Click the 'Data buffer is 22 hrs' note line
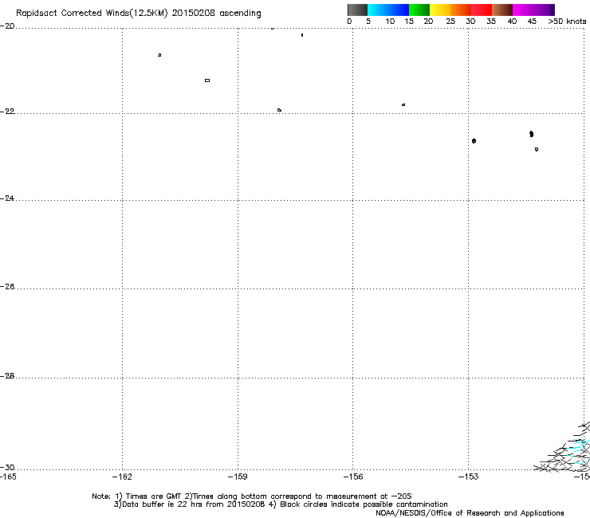Image resolution: width=590 pixels, height=518 pixels. tap(281, 504)
